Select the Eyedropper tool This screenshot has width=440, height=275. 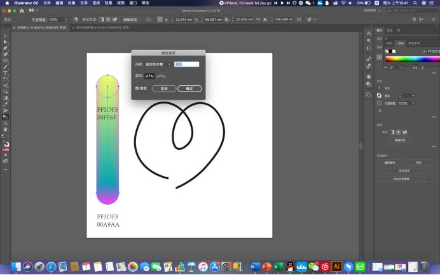(x=5, y=104)
